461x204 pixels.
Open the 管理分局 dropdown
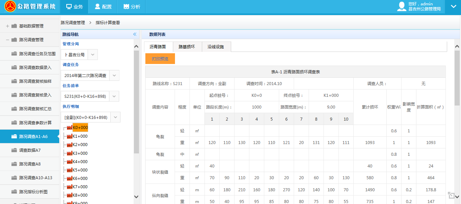(x=93, y=55)
